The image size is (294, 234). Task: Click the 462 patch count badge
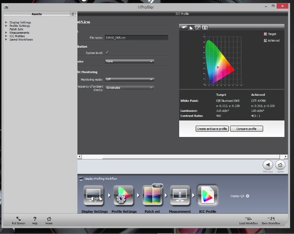(157, 185)
